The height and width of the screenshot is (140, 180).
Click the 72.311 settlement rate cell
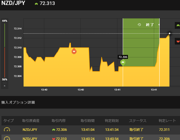164,130
